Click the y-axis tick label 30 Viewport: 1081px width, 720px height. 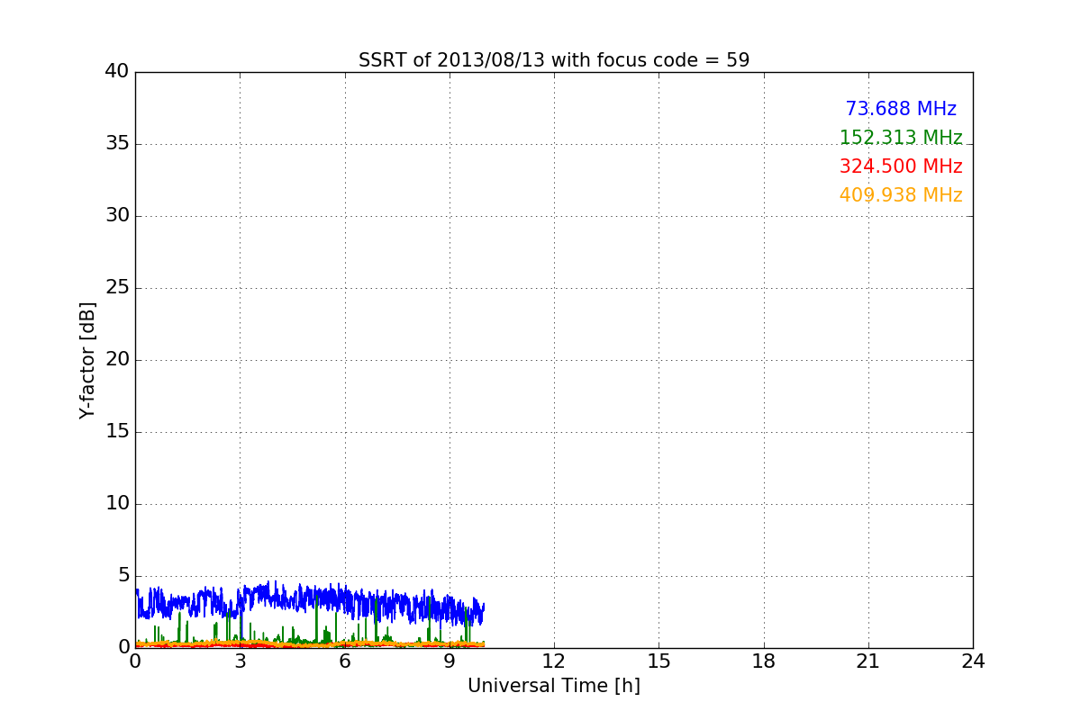click(x=117, y=216)
